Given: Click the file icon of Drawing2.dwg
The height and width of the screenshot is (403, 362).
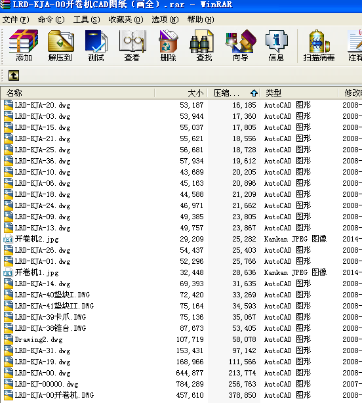Looking at the screenshot, I should pos(9,339).
